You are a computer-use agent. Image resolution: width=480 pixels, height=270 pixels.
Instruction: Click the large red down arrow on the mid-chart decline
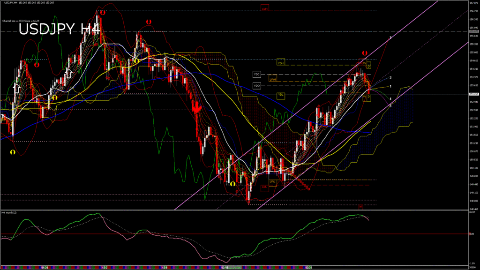click(x=196, y=108)
